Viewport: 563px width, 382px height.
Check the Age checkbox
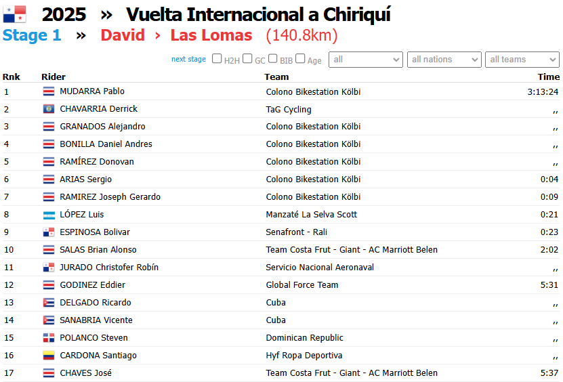pos(300,58)
